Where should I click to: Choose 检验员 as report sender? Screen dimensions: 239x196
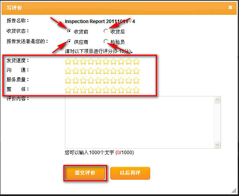(106, 41)
